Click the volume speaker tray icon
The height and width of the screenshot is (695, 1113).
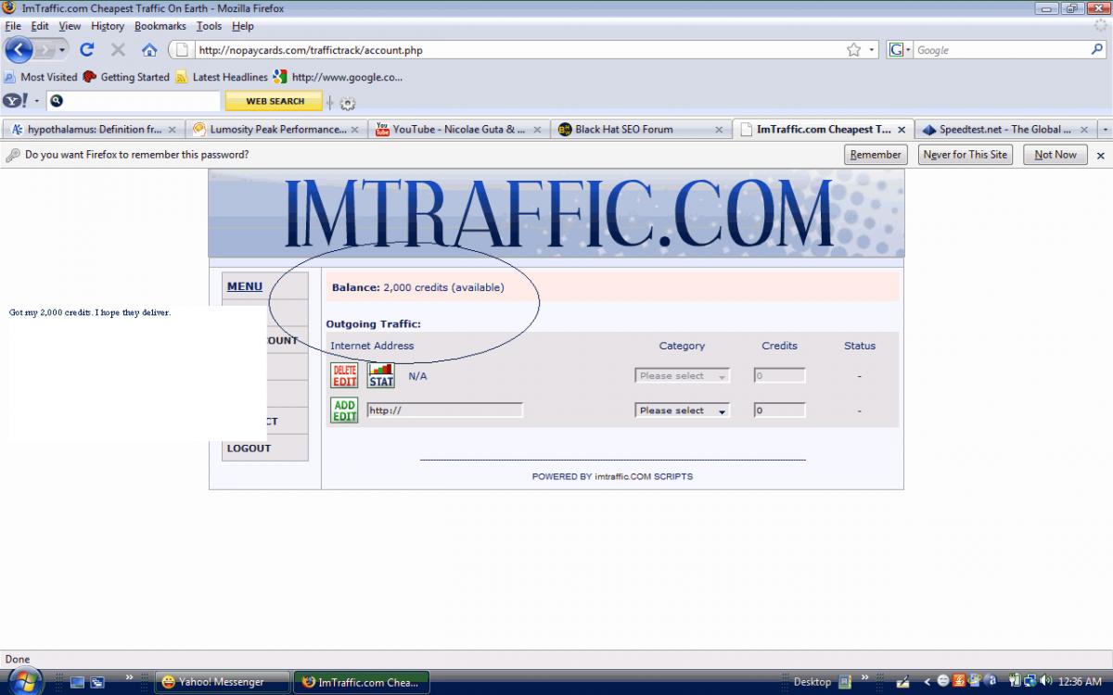1044,682
